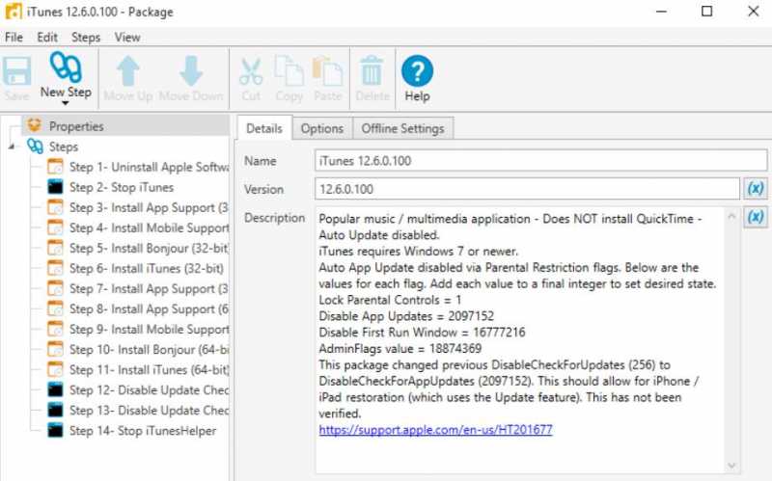Click the icon beside Step 2- Stop iTunes
The height and width of the screenshot is (481, 772).
tap(55, 187)
